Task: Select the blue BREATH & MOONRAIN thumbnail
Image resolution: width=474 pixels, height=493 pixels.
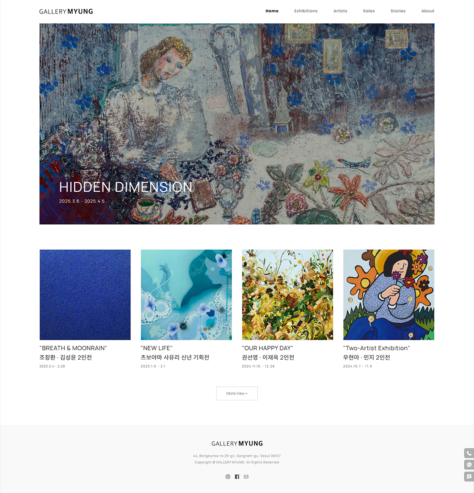Action: [85, 295]
